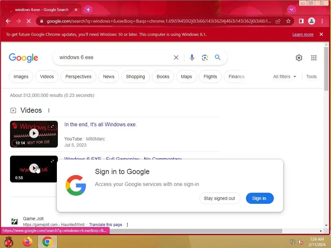Open Google quick settings gear
Image resolution: width=331 pixels, height=248 pixels.
pos(299,58)
